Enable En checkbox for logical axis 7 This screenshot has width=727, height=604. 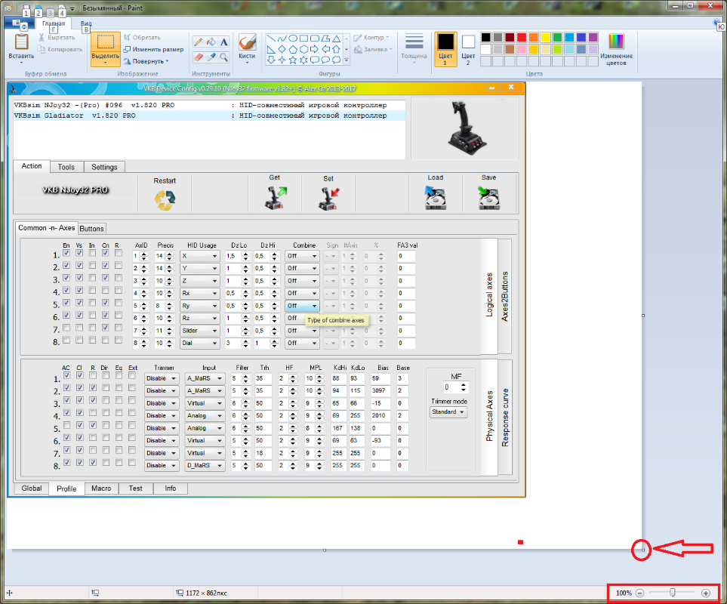[66, 328]
